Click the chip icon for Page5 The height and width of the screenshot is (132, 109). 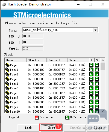tap(7, 88)
